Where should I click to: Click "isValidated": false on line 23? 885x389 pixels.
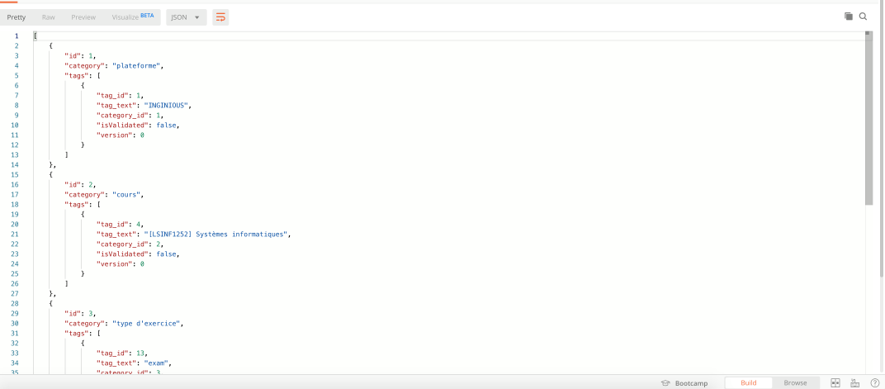tap(139, 254)
